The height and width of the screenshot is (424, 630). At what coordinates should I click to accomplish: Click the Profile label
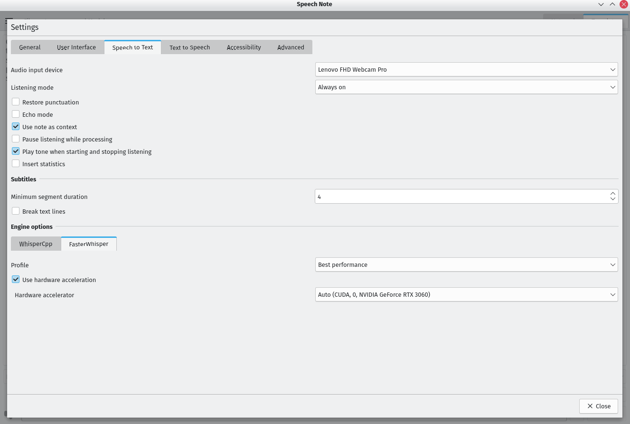20,265
